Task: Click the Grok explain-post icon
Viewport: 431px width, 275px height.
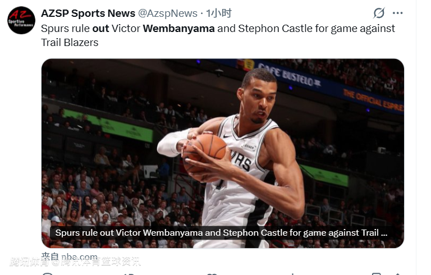Action: pos(379,13)
